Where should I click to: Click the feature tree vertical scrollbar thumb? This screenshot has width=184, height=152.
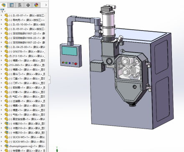pyautogui.click(x=47, y=141)
